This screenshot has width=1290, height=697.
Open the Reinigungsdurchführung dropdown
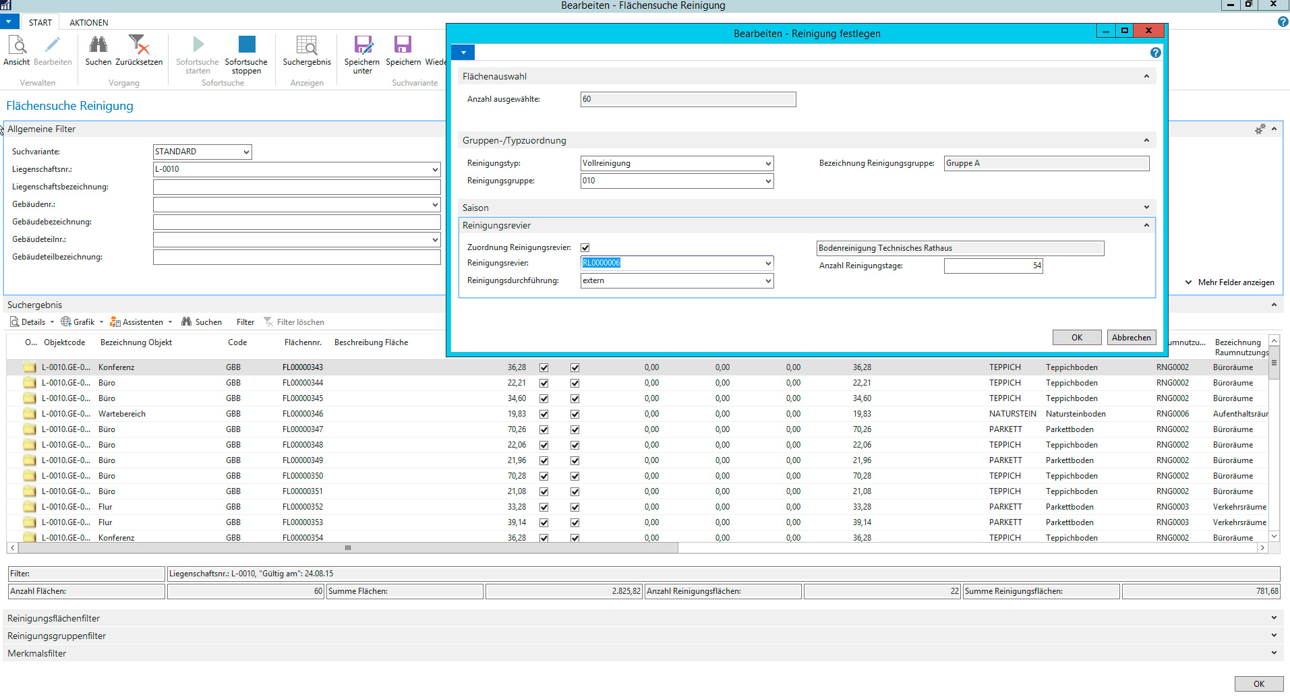(x=768, y=281)
